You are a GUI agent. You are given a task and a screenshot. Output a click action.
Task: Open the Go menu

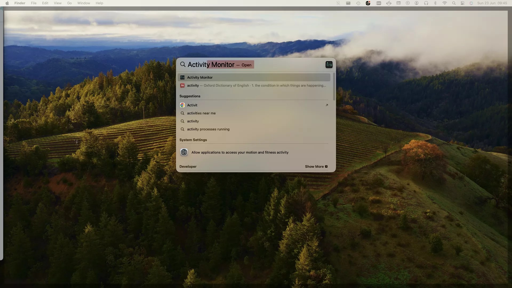tap(69, 3)
